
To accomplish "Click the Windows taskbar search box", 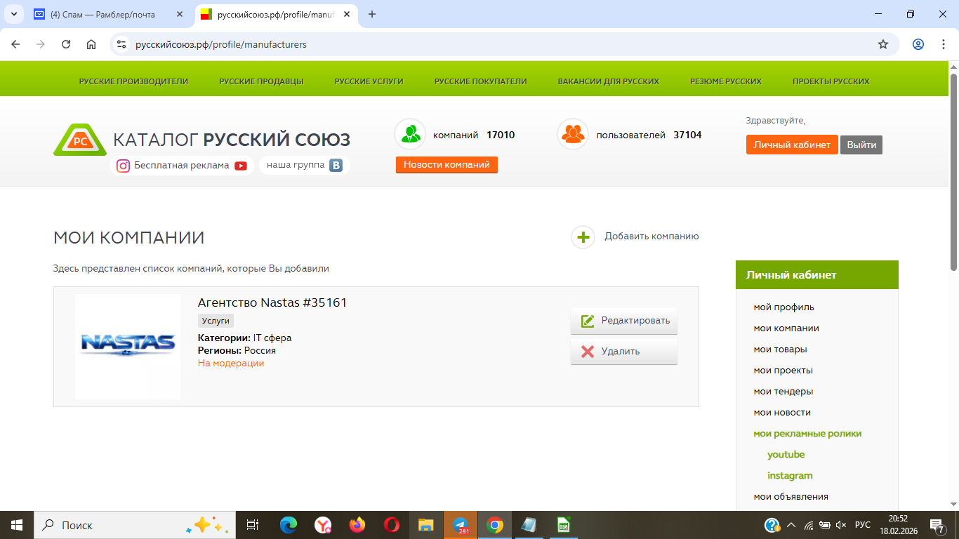I will pyautogui.click(x=135, y=525).
